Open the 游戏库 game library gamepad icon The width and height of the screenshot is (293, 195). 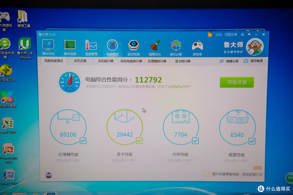(197, 46)
